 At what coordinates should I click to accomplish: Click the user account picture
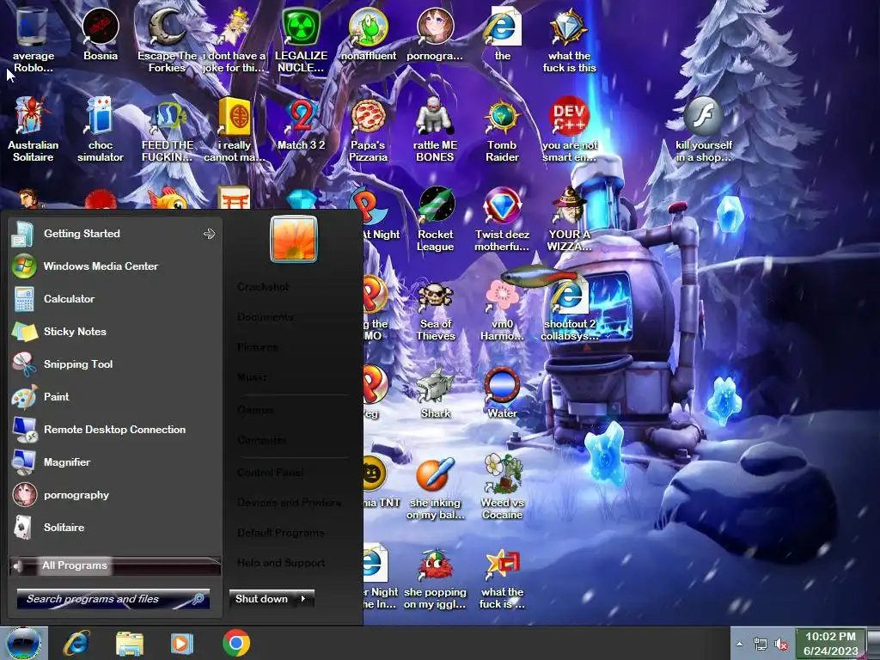pyautogui.click(x=294, y=239)
